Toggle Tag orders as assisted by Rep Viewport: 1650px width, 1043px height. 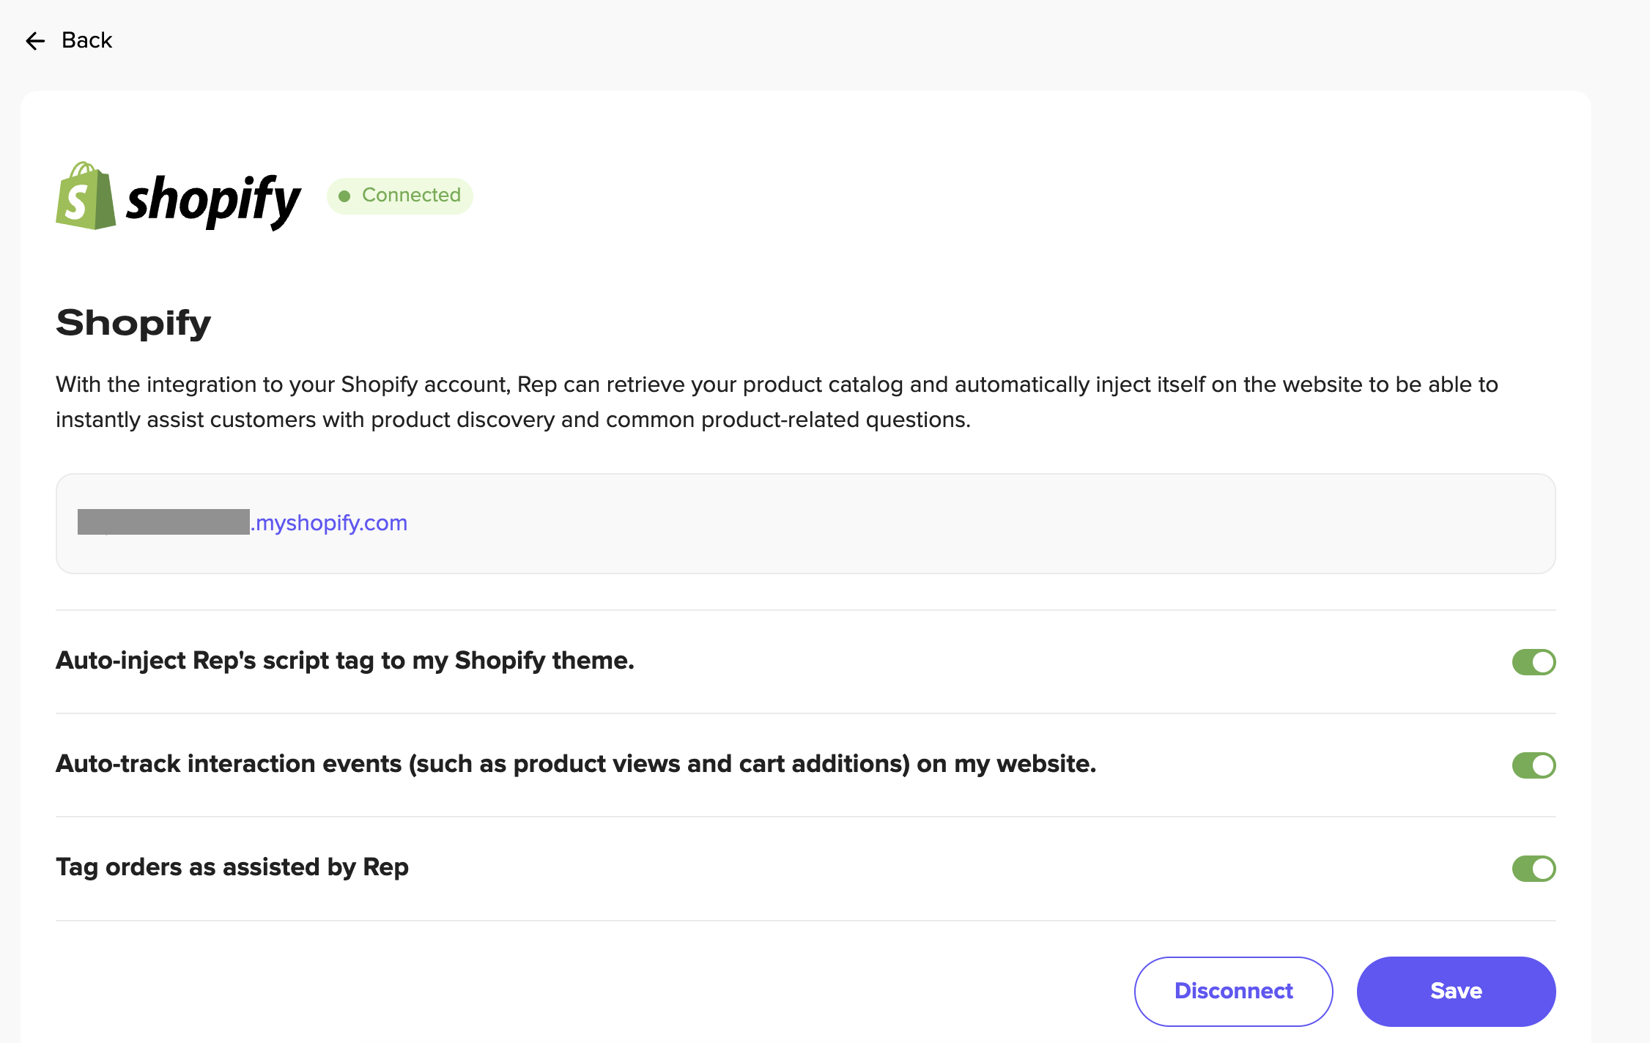[x=1534, y=869]
